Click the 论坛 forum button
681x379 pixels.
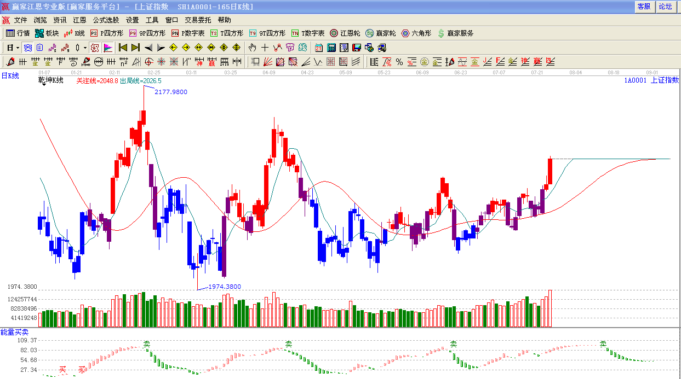coord(665,7)
